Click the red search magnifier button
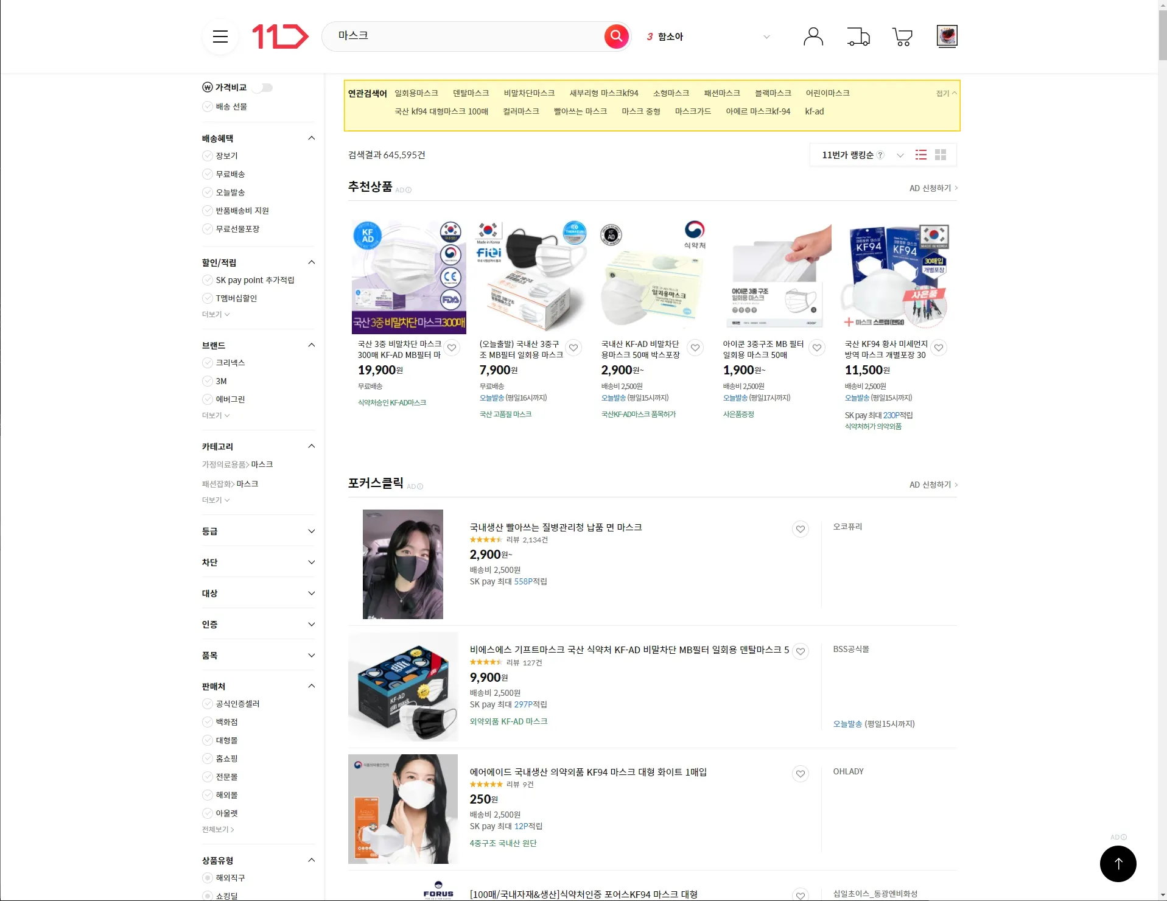The image size is (1167, 901). click(x=616, y=36)
